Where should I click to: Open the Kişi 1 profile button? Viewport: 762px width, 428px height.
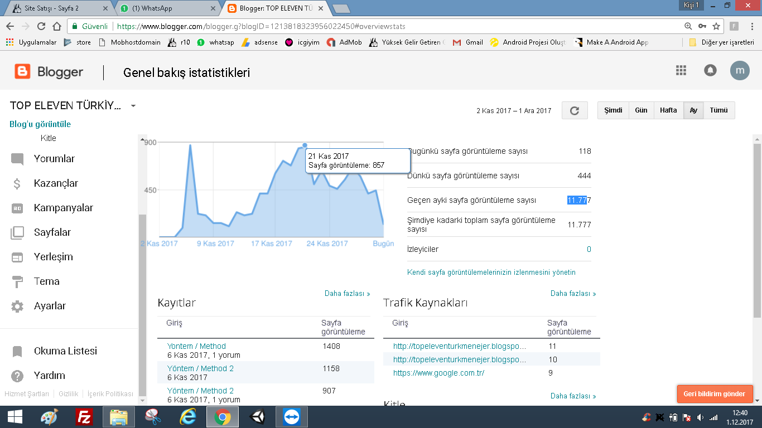pyautogui.click(x=691, y=5)
